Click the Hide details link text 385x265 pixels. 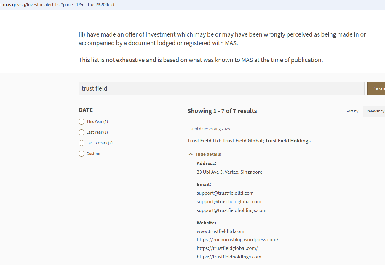pyautogui.click(x=208, y=154)
